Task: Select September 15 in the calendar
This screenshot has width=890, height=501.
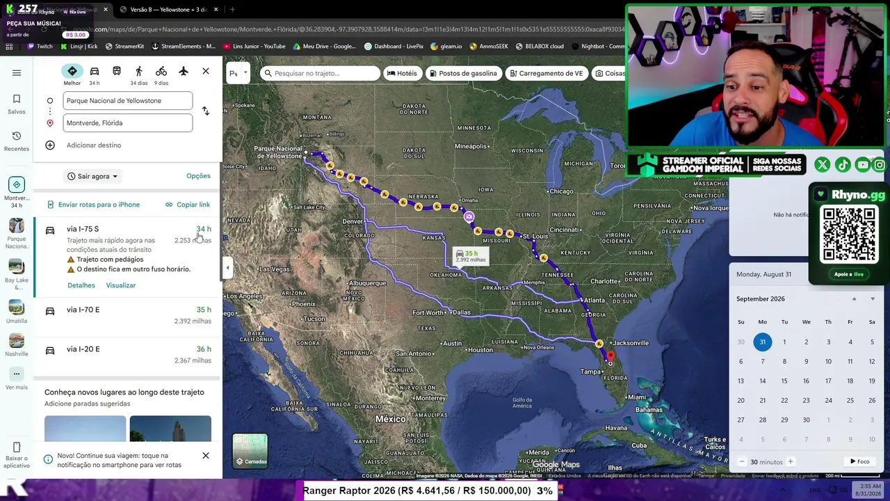Action: [784, 381]
